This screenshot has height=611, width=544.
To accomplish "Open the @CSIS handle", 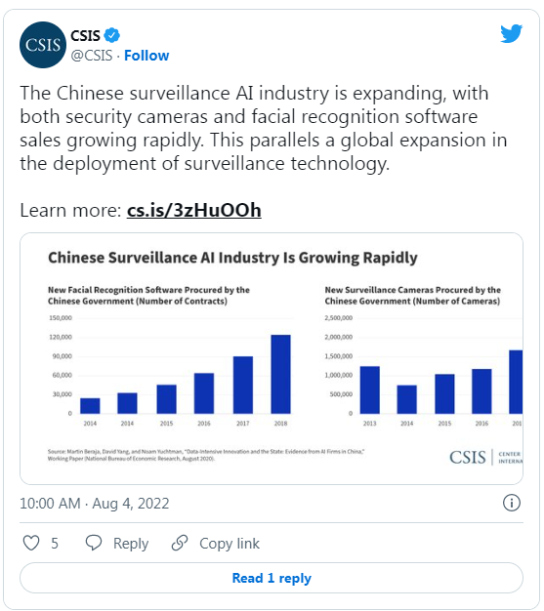I will click(92, 56).
